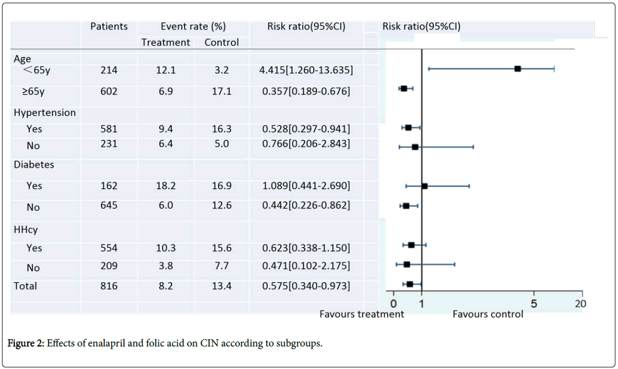Click the Total row forest plot marker
Image resolution: width=618 pixels, height=369 pixels.
[x=410, y=284]
